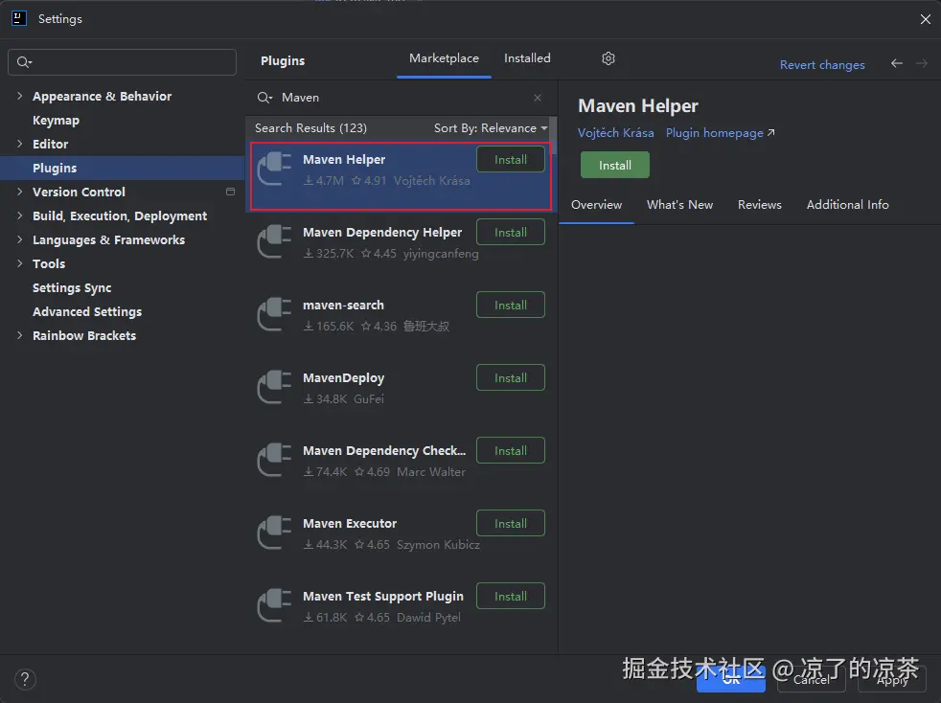
Task: Click the MavenDeploy plugin icon
Action: [274, 388]
